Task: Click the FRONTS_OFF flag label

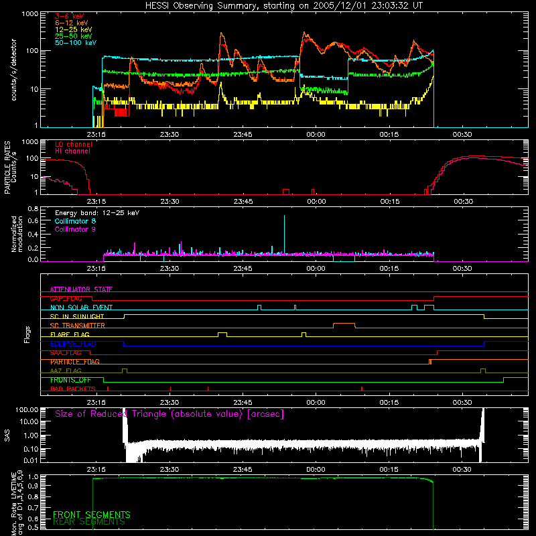Action: (71, 380)
